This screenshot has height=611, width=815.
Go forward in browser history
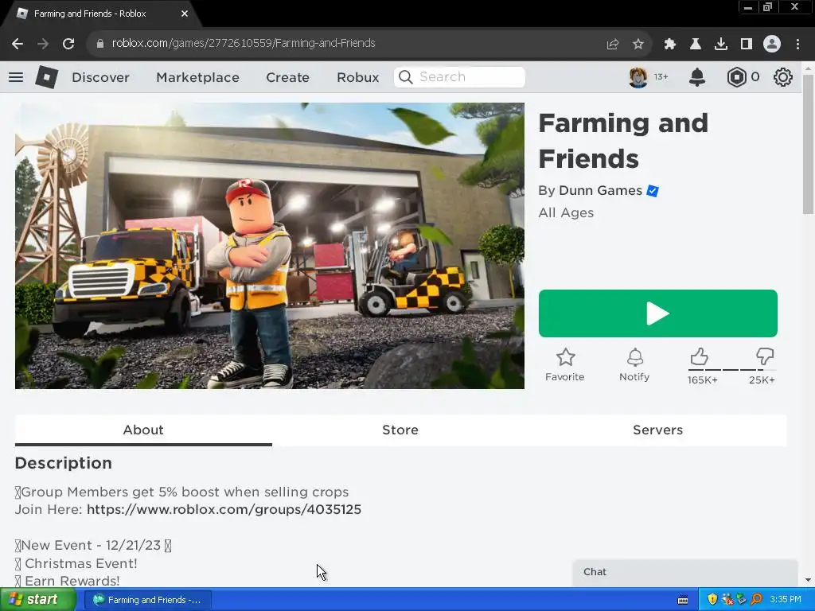pyautogui.click(x=43, y=44)
